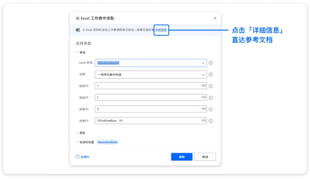
Task: Expand the 高级 section
Action: (x=77, y=133)
